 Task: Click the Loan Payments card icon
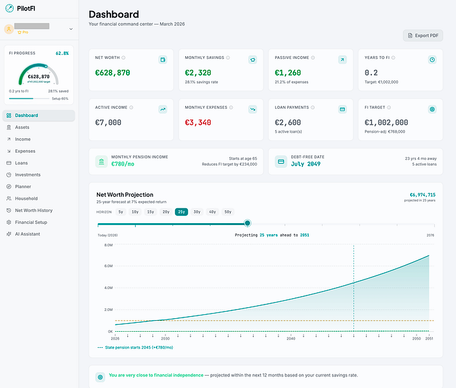click(342, 110)
